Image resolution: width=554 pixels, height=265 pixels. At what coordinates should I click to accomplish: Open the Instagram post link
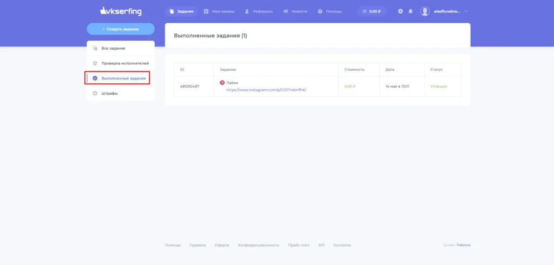(x=266, y=90)
